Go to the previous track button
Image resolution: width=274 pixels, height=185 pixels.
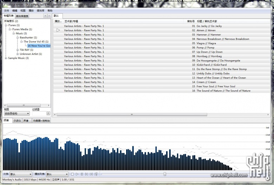point(86,174)
